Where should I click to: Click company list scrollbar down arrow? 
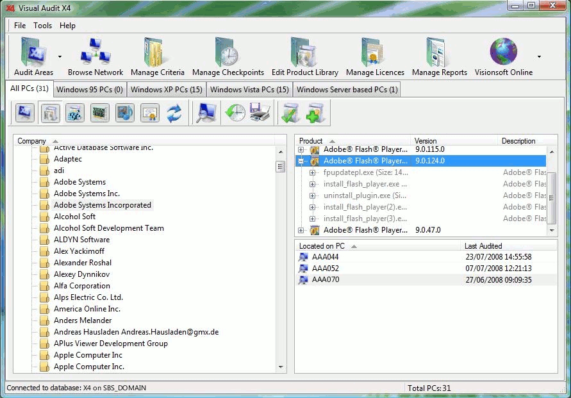pos(281,367)
